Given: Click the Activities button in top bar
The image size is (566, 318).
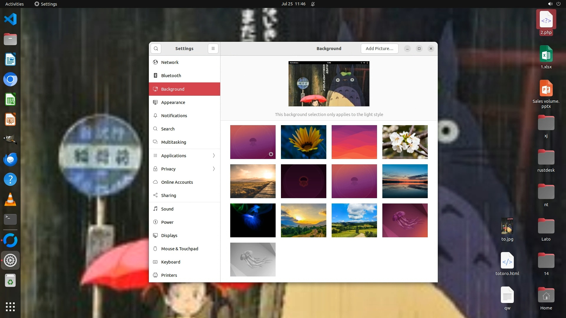Looking at the screenshot, I should pos(14,4).
